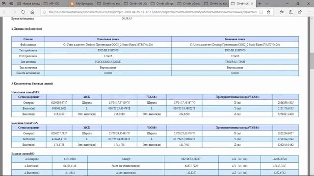314x176 pixels.
Task: Open the Отчёт по кон tab after My-Synopsis
Action: (x=109, y=3)
